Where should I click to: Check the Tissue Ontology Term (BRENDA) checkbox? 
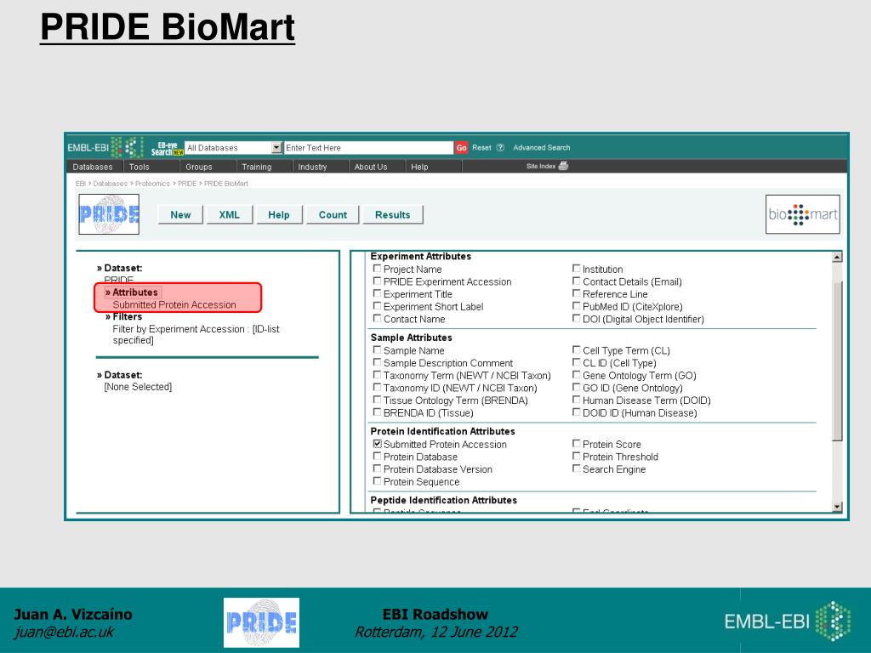pos(377,400)
